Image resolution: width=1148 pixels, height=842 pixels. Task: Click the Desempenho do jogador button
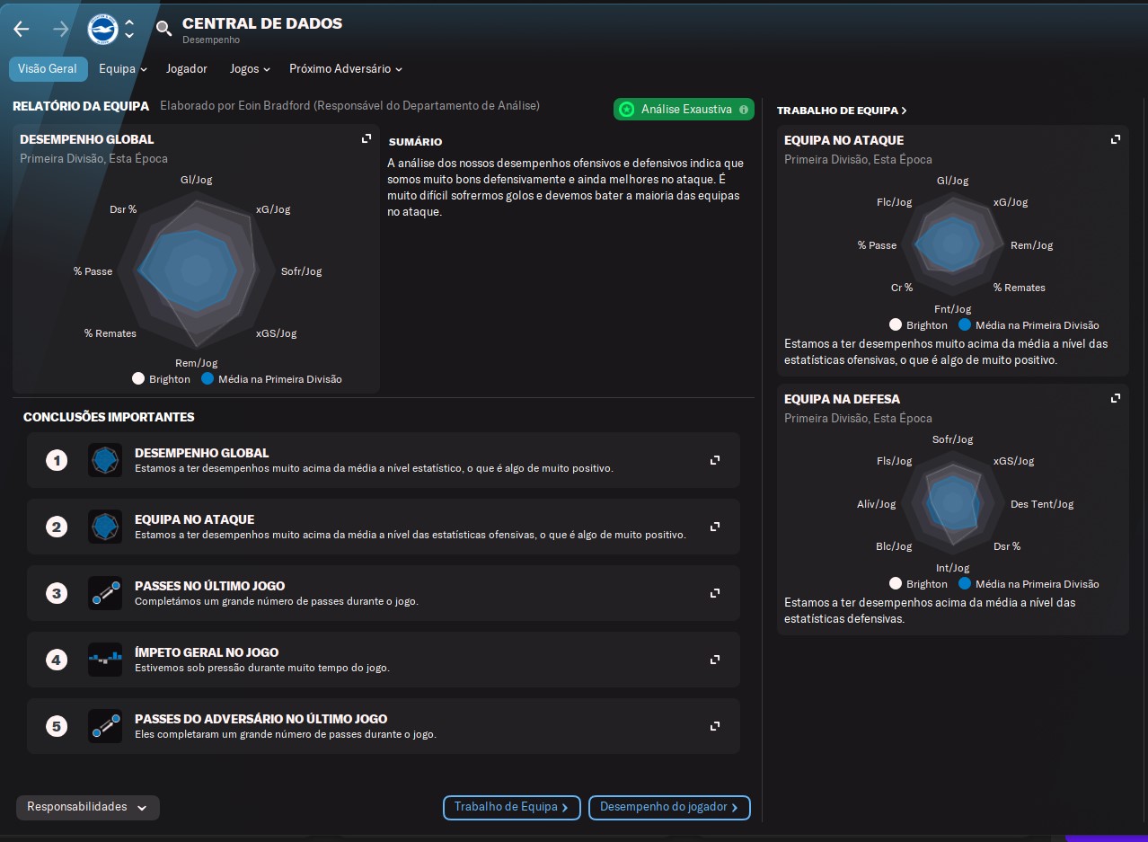(x=669, y=807)
